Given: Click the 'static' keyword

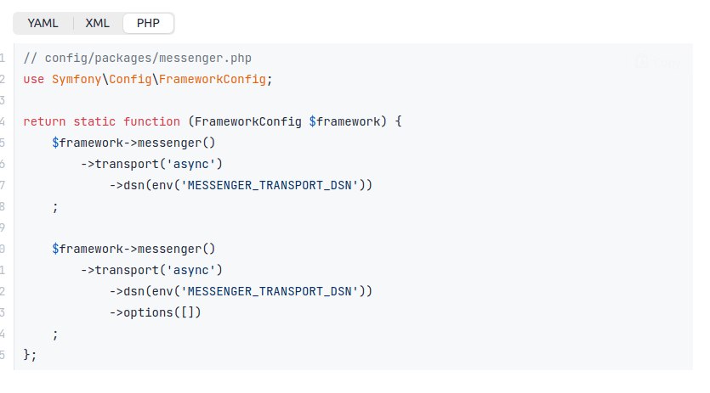Looking at the screenshot, I should click(x=94, y=121).
